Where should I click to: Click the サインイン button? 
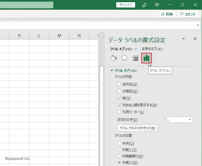pos(126,5)
